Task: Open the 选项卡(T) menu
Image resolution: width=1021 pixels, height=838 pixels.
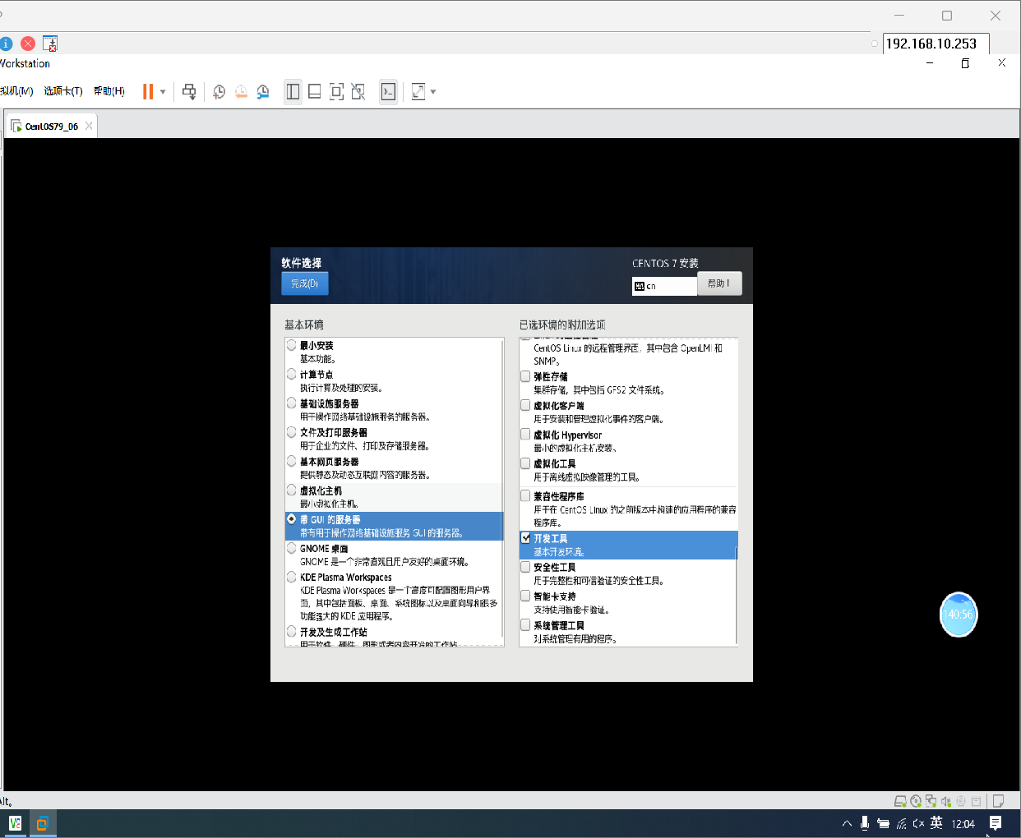Action: (x=63, y=91)
